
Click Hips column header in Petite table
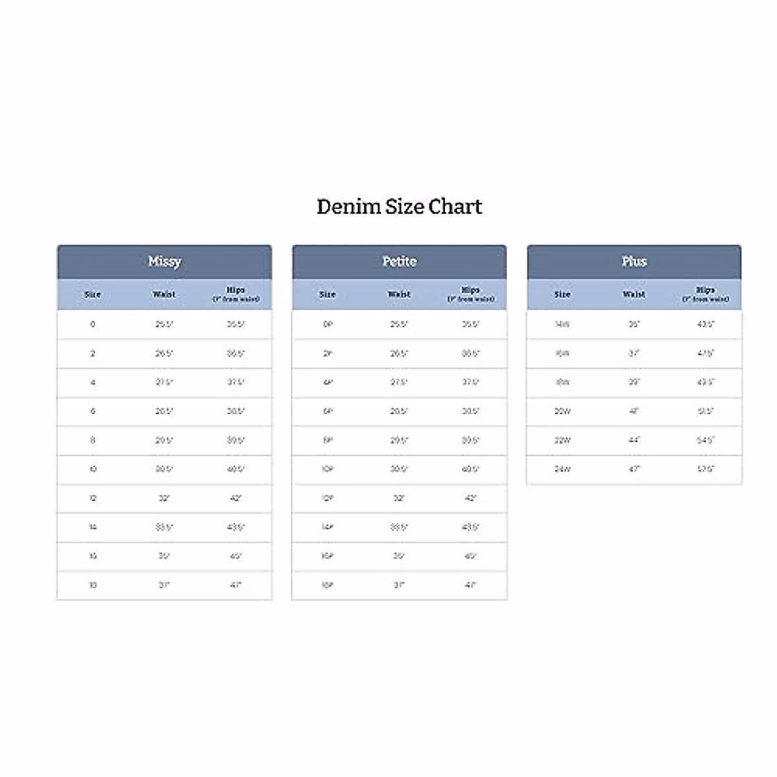coord(471,295)
